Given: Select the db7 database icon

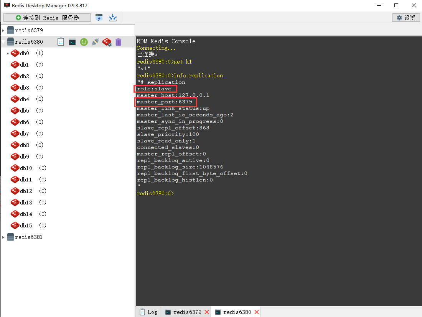Looking at the screenshot, I should click(x=15, y=134).
